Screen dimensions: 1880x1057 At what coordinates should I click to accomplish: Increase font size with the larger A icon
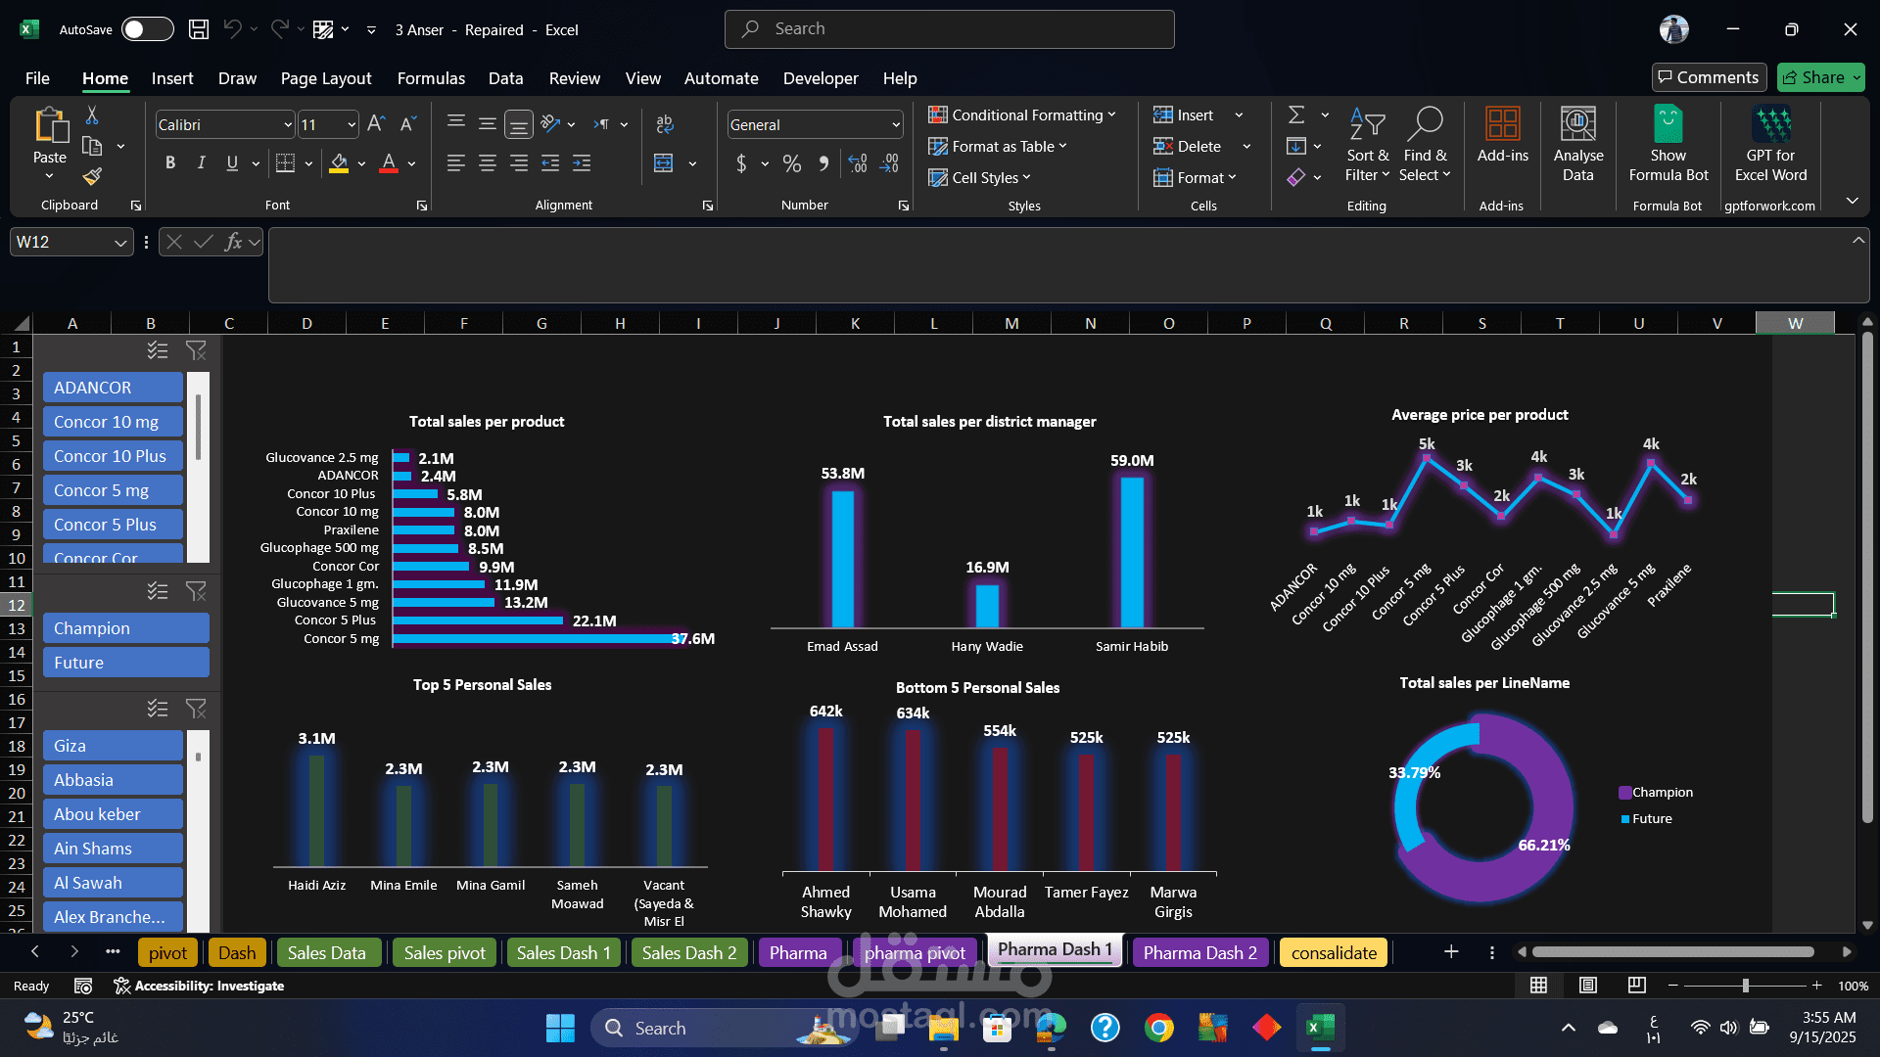tap(376, 124)
